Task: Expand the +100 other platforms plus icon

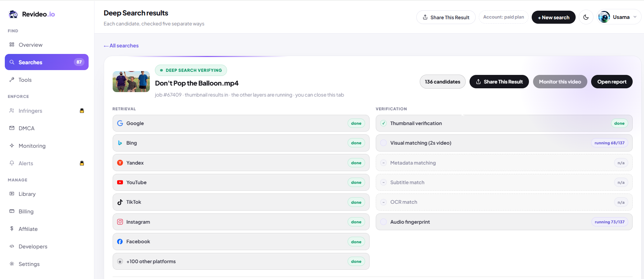Action: click(120, 261)
